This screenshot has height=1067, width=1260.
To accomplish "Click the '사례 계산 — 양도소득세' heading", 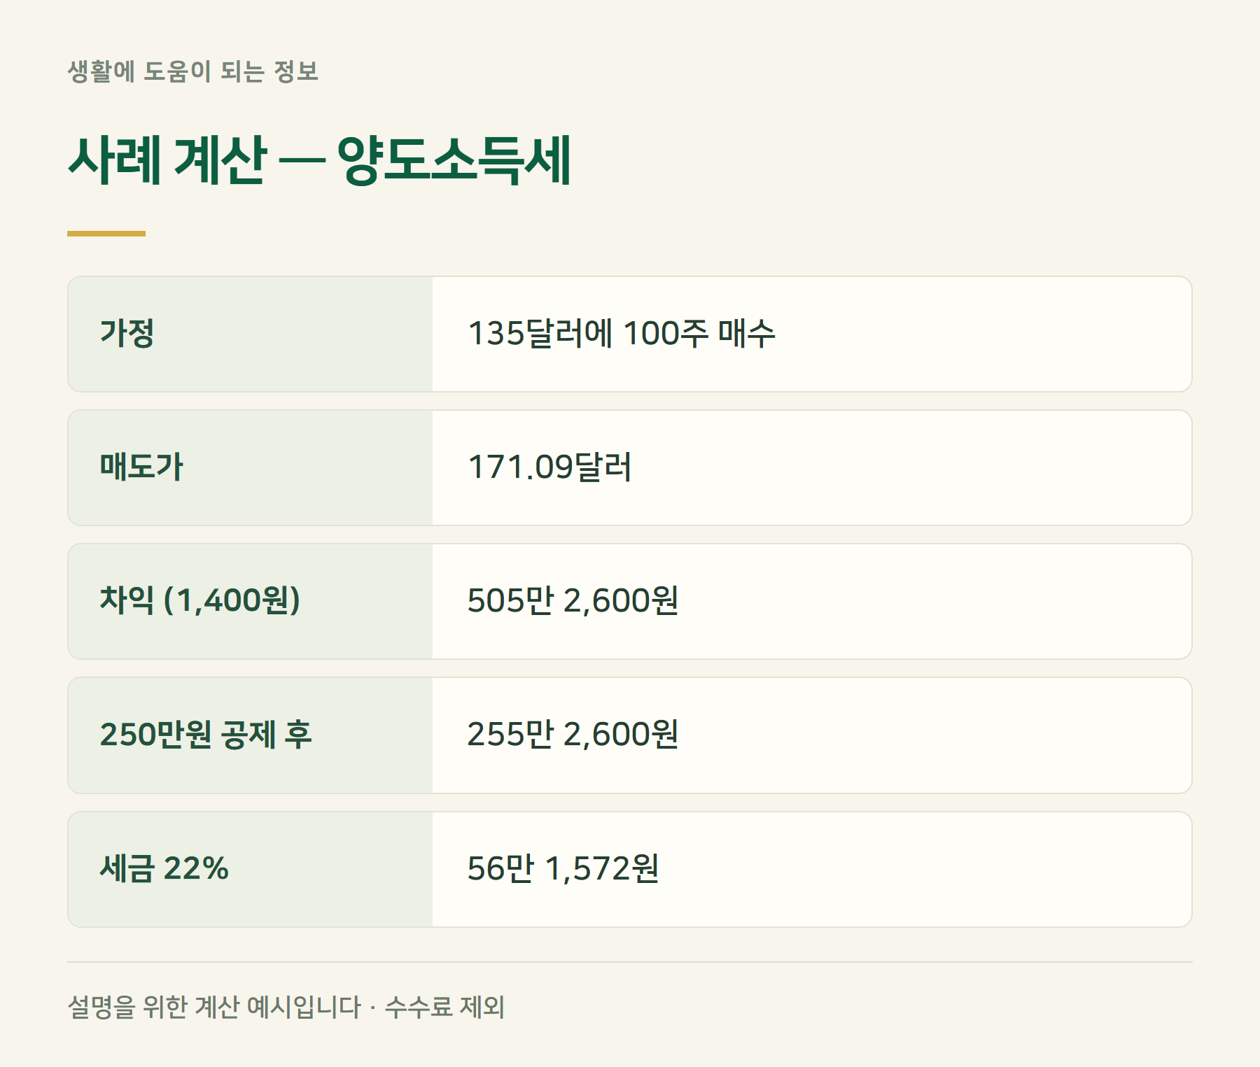I will pos(320,161).
